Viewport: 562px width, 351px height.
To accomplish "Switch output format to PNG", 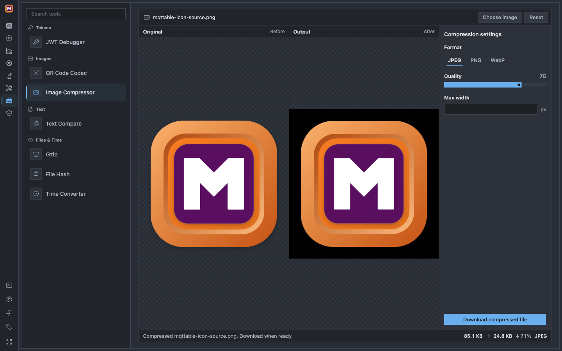I will coord(476,60).
